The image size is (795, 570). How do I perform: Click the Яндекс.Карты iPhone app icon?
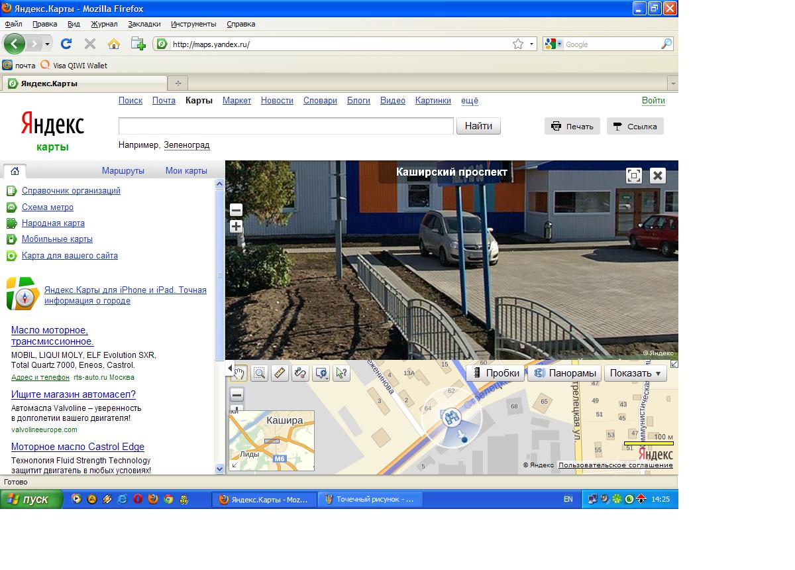[x=23, y=294]
